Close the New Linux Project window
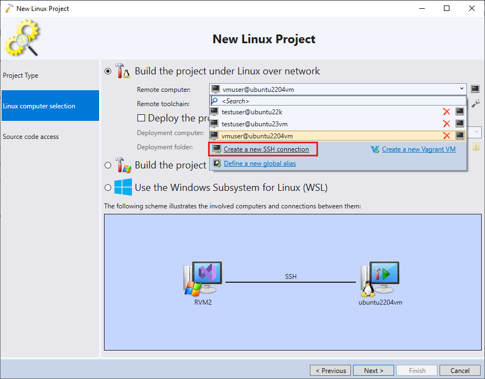The width and height of the screenshot is (485, 379). click(x=472, y=8)
